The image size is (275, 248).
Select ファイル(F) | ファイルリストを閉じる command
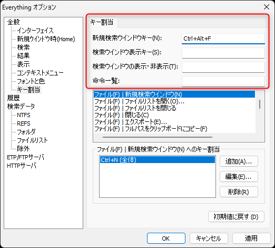[174, 108]
